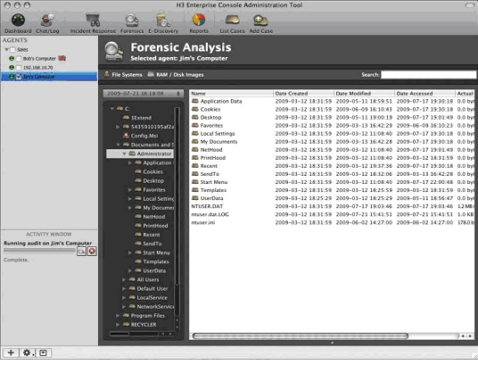Click RECYCLER folder icon in tree
This screenshot has height=373, width=478.
click(x=127, y=324)
